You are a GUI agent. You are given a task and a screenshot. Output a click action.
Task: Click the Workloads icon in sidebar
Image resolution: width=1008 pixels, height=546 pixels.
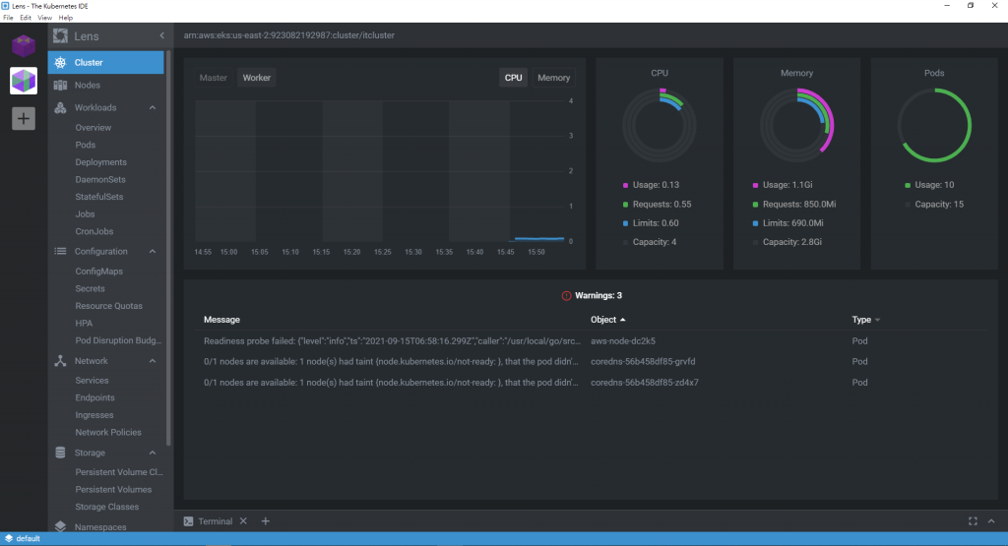pyautogui.click(x=60, y=107)
